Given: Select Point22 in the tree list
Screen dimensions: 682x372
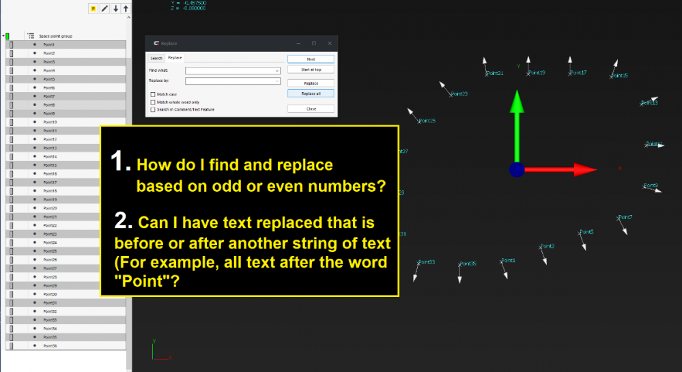Looking at the screenshot, I should coord(50,225).
